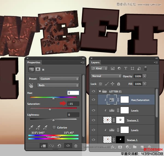Open the Properties panel flyout menu
This screenshot has width=164, height=156.
83,62
